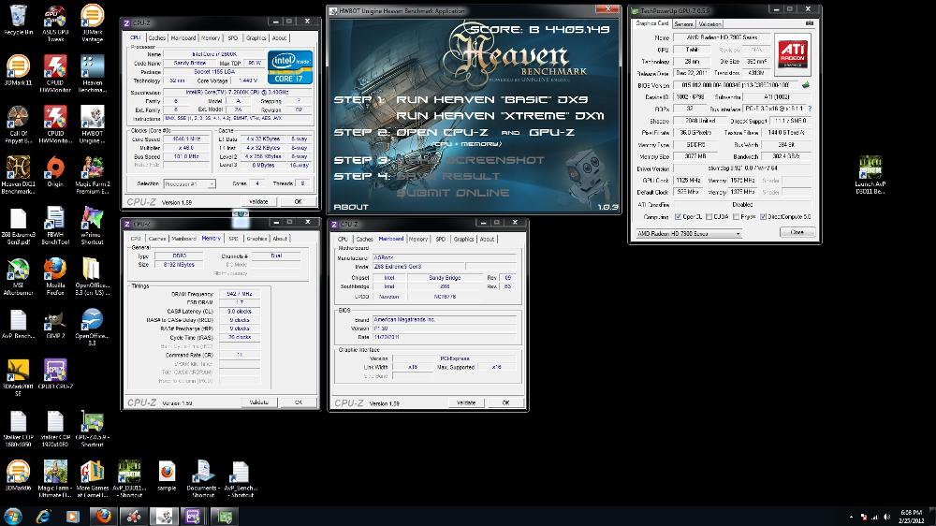Click the Intel Core i7 logo in CPU-Z
This screenshot has width=936, height=526.
point(289,66)
